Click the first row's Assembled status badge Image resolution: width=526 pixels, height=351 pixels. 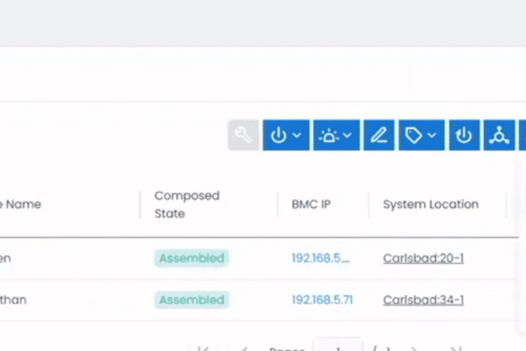coord(192,258)
